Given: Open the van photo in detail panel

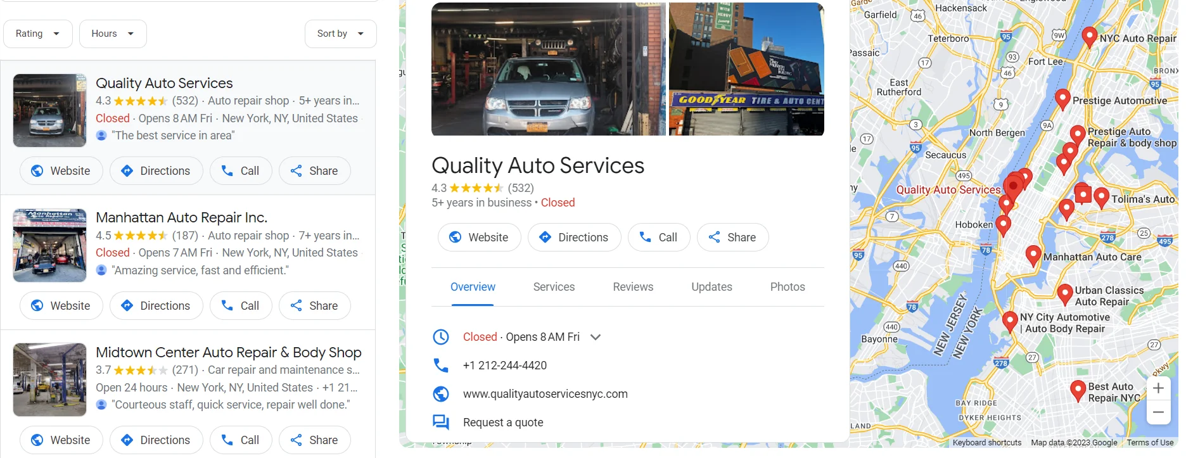Looking at the screenshot, I should tap(549, 69).
